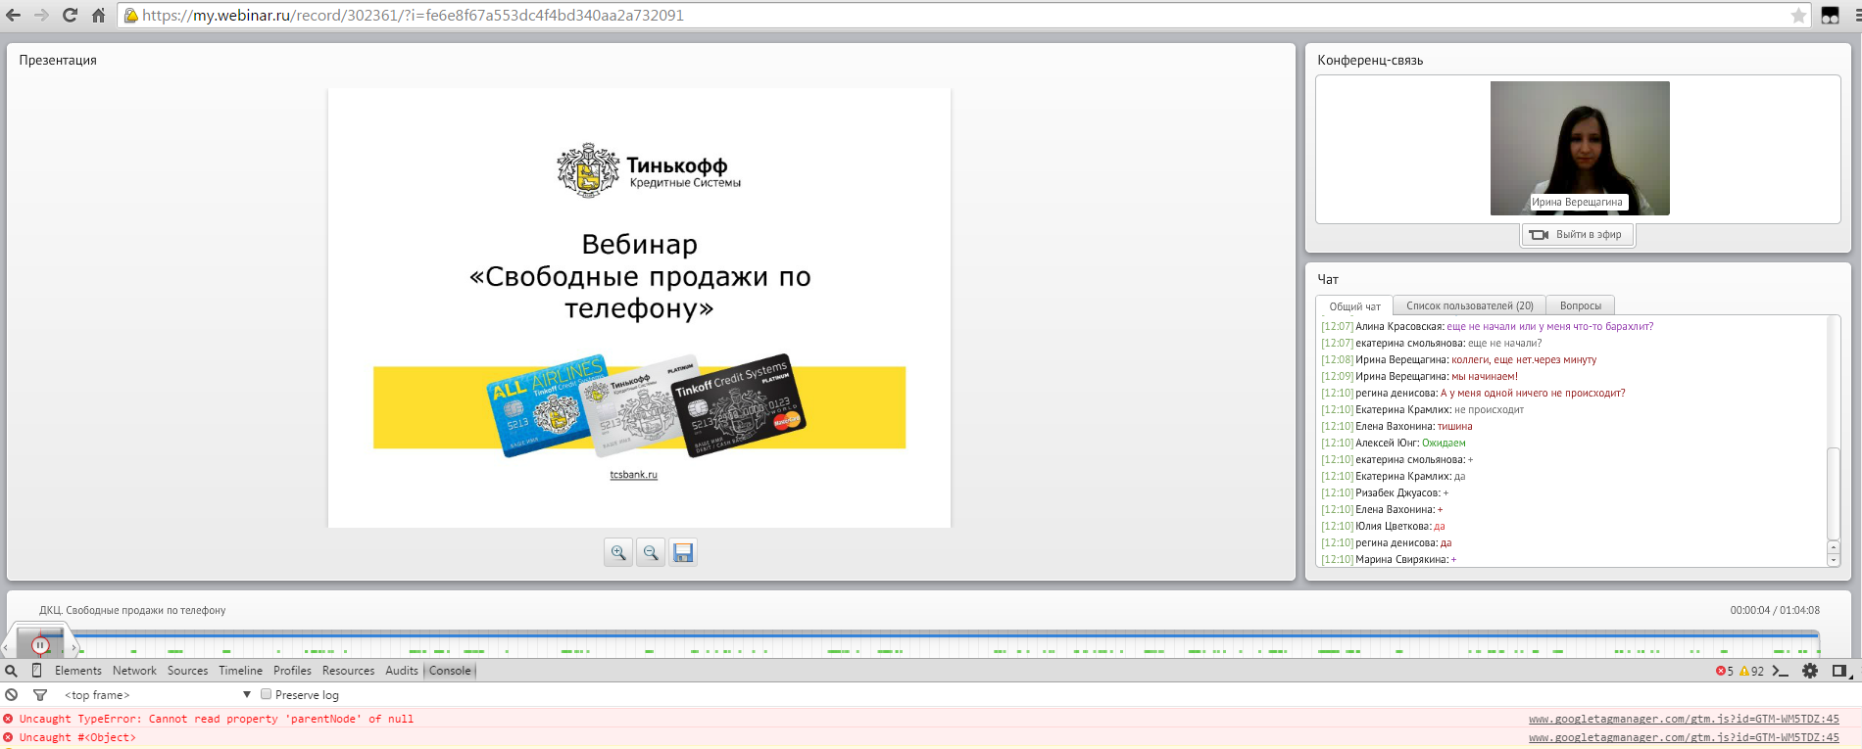The image size is (1862, 749).
Task: Pause the webinar recording playback
Action: (x=40, y=645)
